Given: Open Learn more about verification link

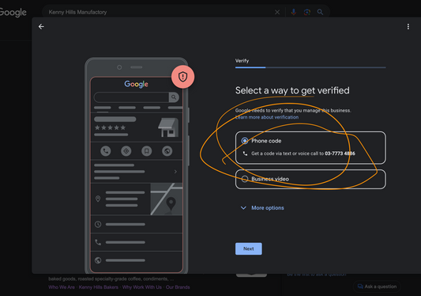Looking at the screenshot, I should click(267, 117).
